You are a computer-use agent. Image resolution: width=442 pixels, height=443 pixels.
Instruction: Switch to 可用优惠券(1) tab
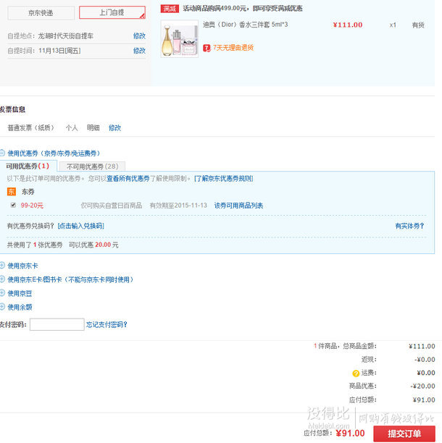point(28,166)
